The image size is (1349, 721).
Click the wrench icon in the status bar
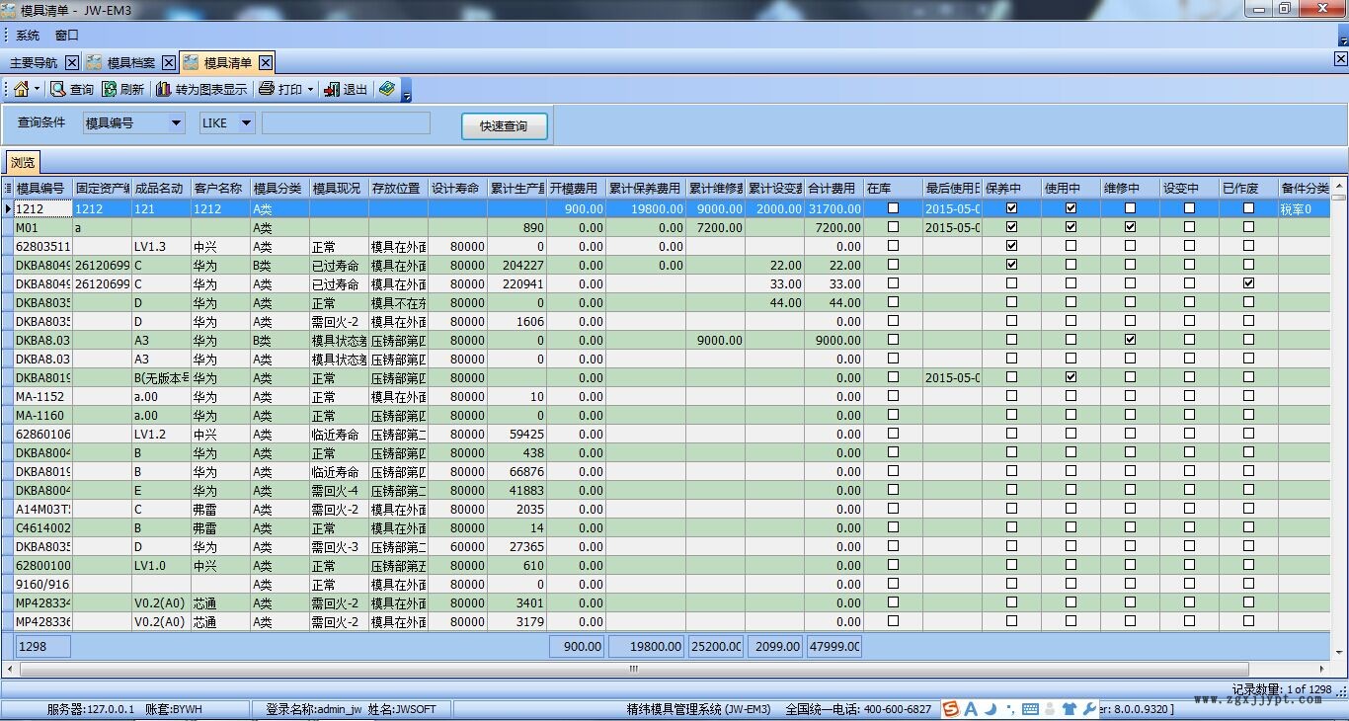pos(1090,709)
